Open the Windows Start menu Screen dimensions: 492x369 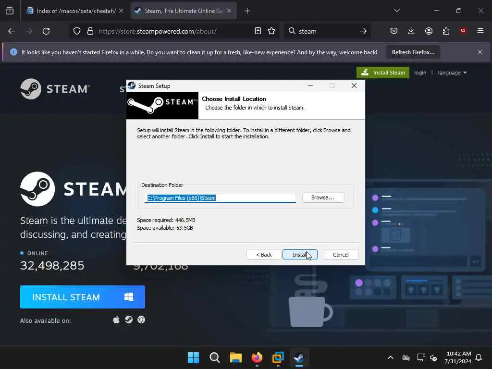(193, 357)
